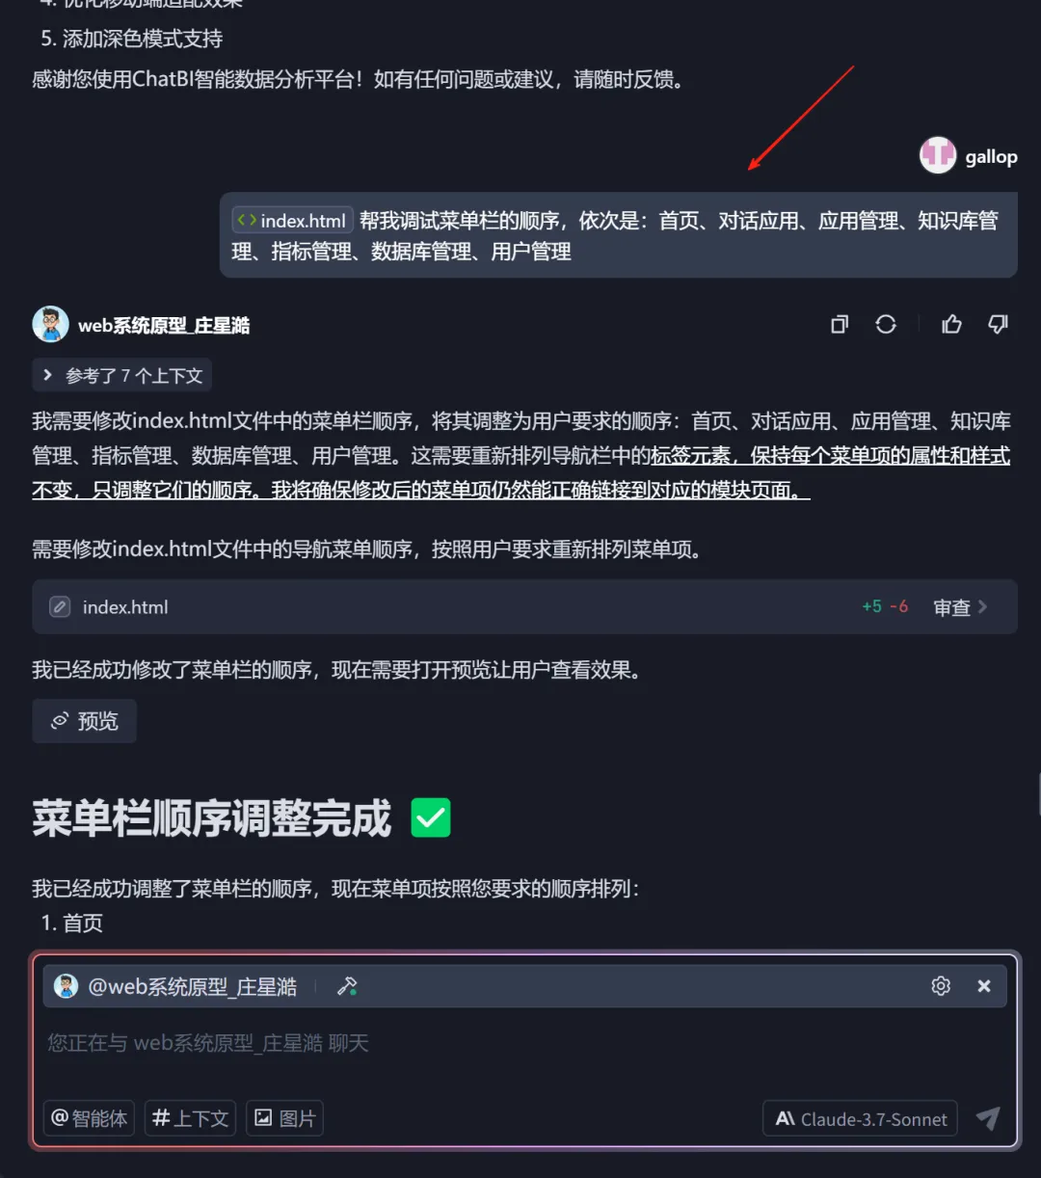The height and width of the screenshot is (1178, 1041).
Task: Click the hammer tools icon beside agent name
Action: pyautogui.click(x=347, y=986)
